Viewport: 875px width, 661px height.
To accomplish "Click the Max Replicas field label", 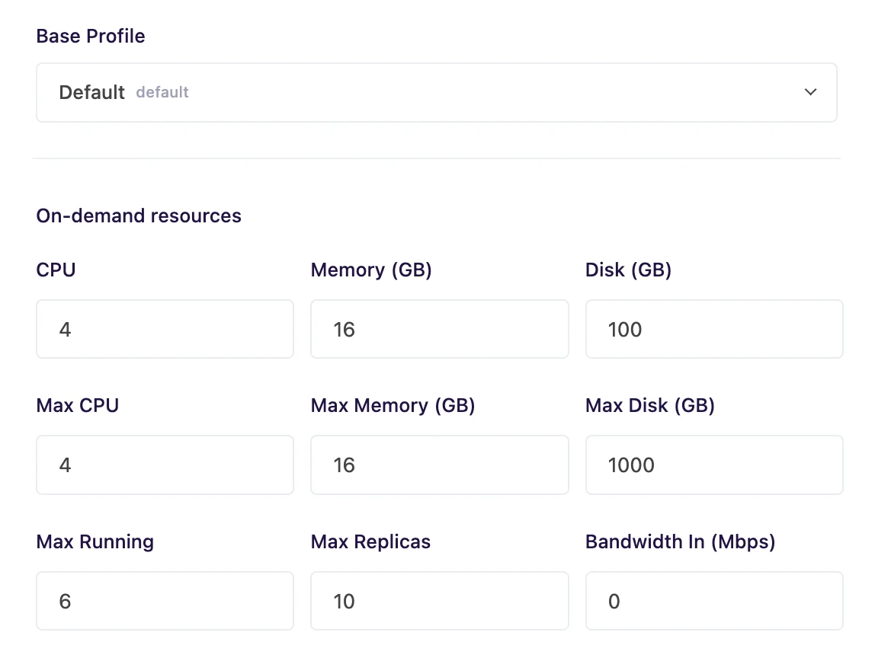I will pyautogui.click(x=370, y=541).
